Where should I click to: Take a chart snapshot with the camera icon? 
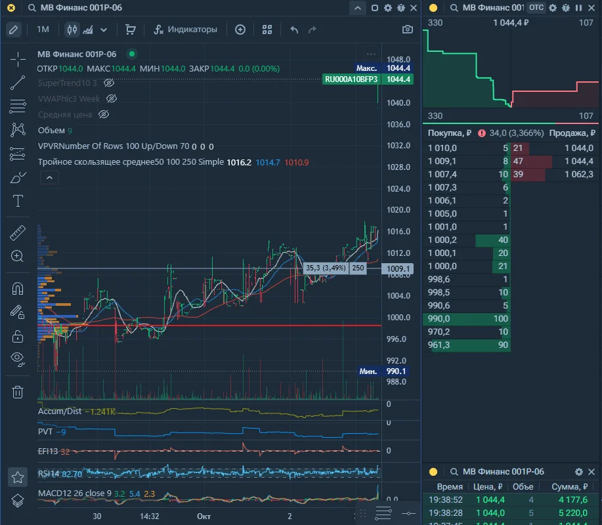click(407, 30)
